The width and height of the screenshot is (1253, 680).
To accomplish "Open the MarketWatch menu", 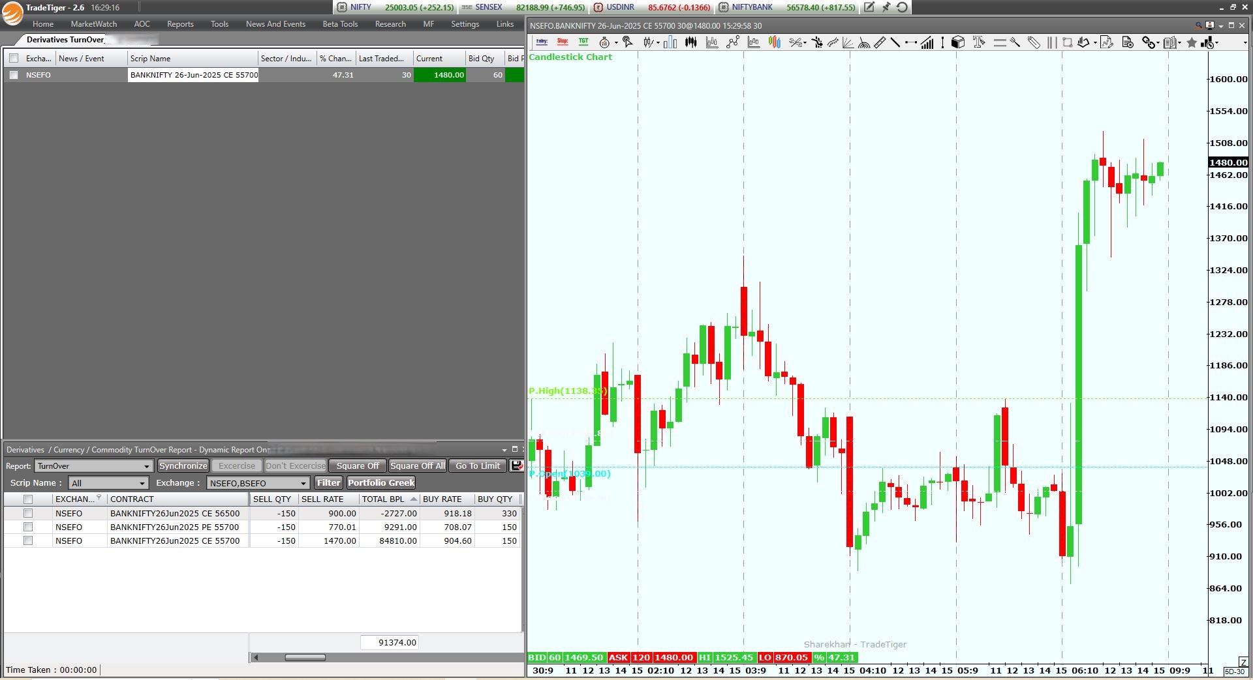I will click(94, 24).
